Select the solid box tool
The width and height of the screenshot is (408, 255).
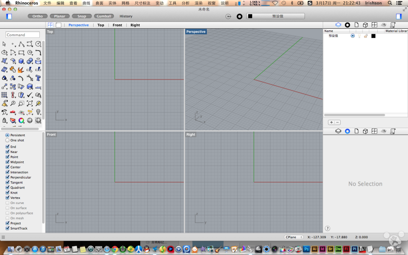pyautogui.click(x=21, y=61)
